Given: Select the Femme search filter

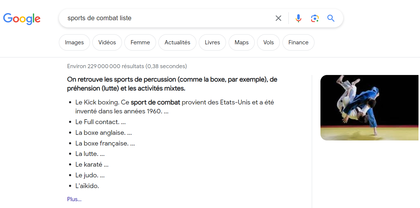Looking at the screenshot, I should [x=140, y=42].
